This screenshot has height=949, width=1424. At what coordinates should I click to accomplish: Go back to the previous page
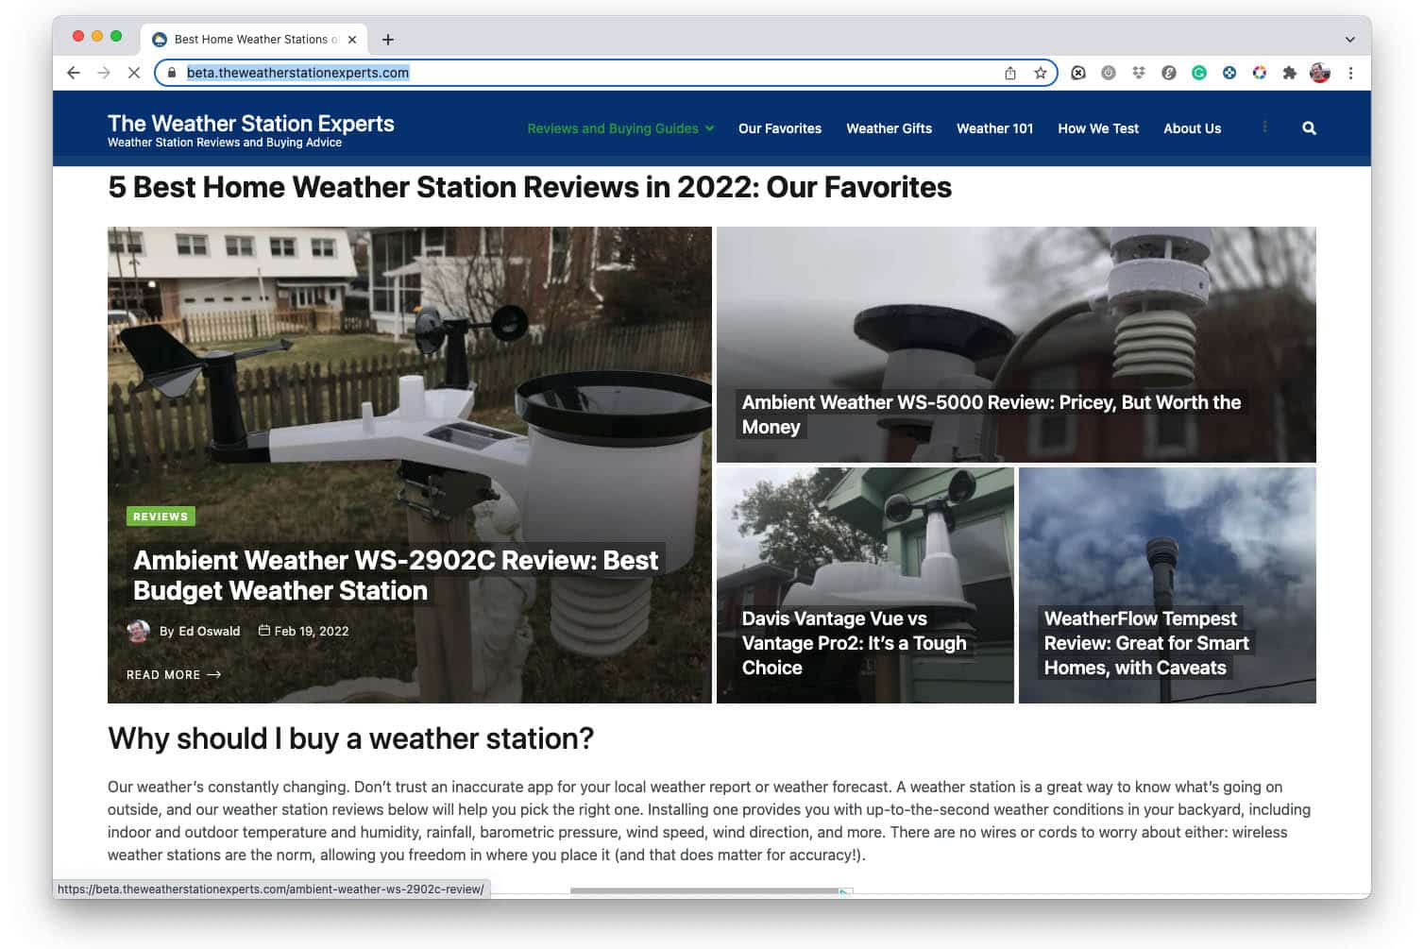tap(74, 73)
